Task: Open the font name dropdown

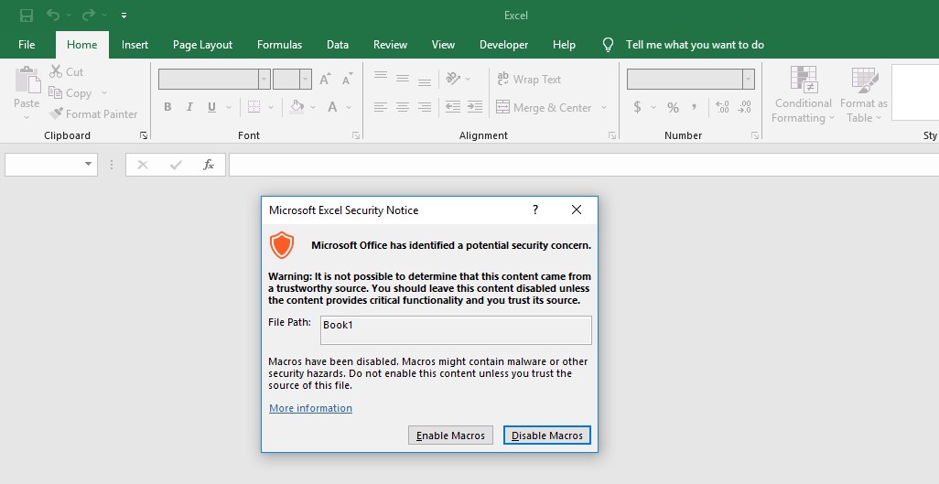Action: pyautogui.click(x=264, y=79)
